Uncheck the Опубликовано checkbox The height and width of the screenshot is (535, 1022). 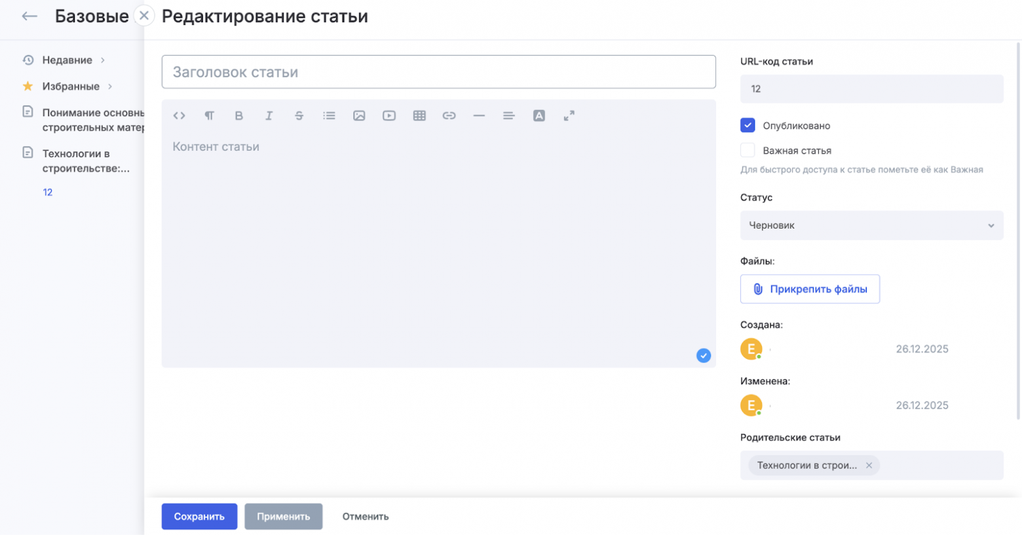tap(747, 125)
